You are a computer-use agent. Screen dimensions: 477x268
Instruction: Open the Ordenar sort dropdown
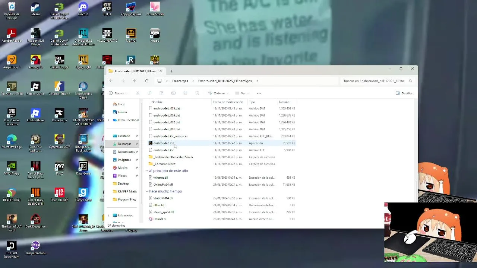[x=218, y=93]
